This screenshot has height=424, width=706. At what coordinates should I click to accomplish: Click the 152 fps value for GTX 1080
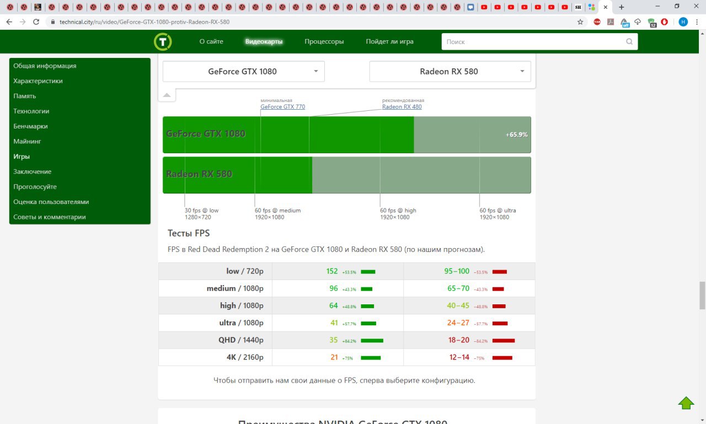(x=332, y=271)
